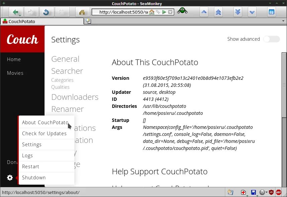287x197 pixels.
Task: Open the dropdown arrow beside the grey globe
Action: pos(267,192)
